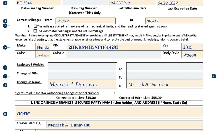The image size is (219, 131).
Task: Click the Change of VIN label
Action: [x=27, y=73]
